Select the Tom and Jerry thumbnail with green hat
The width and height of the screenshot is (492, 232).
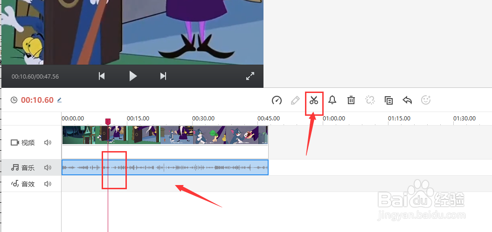point(209,135)
